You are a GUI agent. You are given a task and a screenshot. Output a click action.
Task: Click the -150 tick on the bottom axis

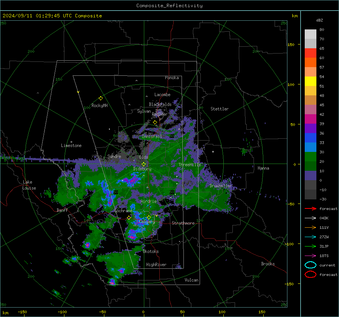[22, 312]
